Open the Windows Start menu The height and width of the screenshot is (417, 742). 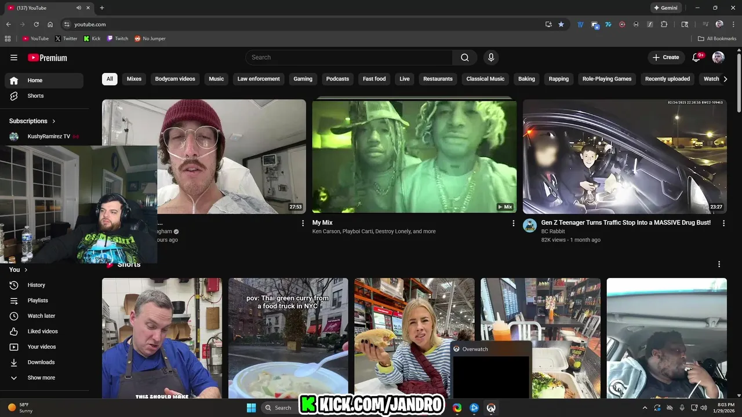pyautogui.click(x=251, y=408)
